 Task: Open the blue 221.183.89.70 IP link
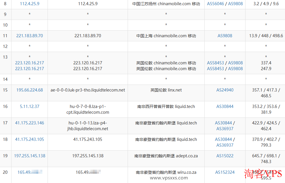tap(29, 36)
